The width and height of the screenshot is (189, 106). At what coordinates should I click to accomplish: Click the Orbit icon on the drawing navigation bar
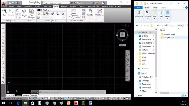[128, 71]
